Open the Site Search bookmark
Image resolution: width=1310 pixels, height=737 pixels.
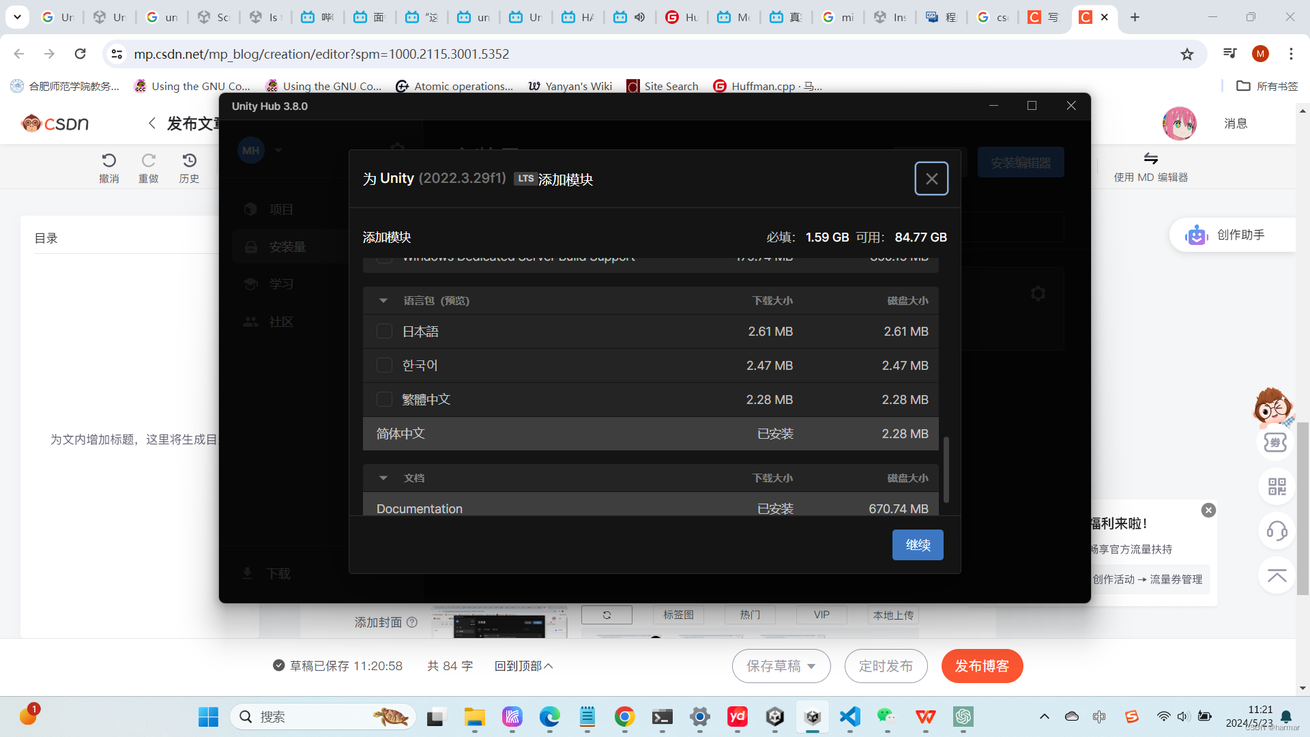(x=663, y=86)
